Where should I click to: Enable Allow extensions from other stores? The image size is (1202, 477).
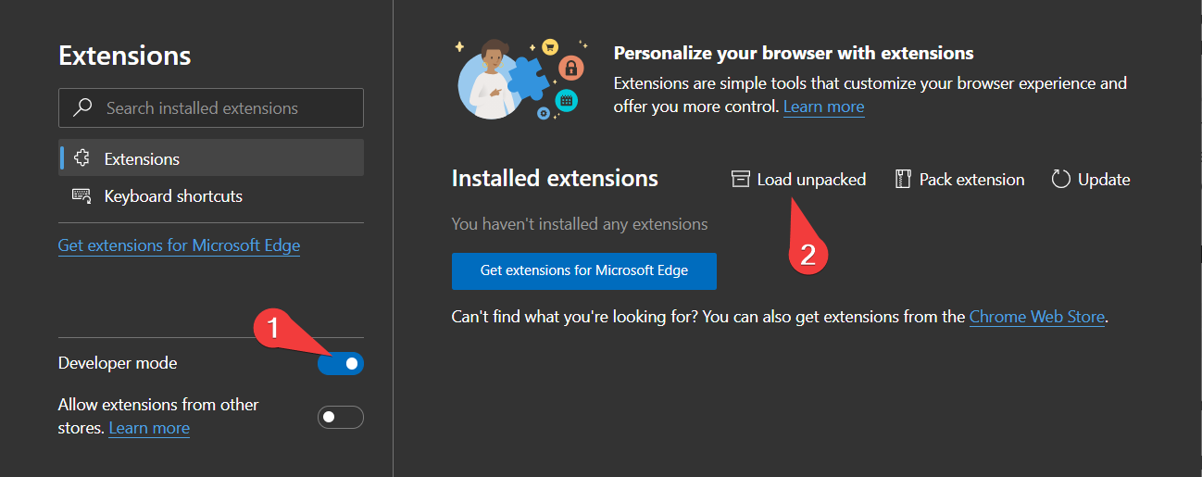click(x=341, y=417)
